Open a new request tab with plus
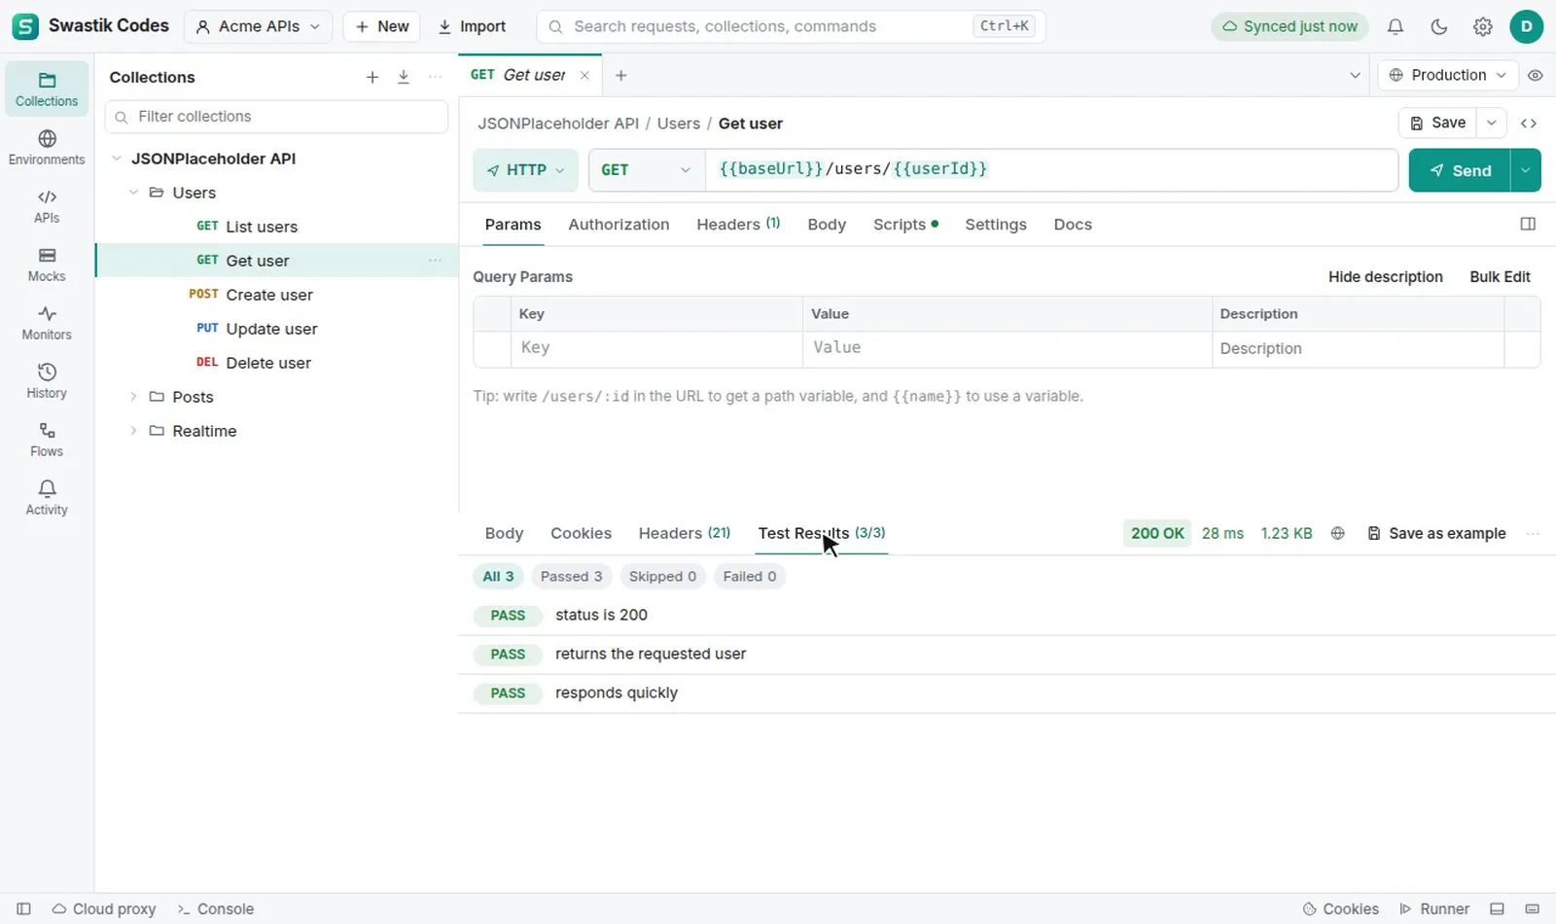 click(x=621, y=75)
